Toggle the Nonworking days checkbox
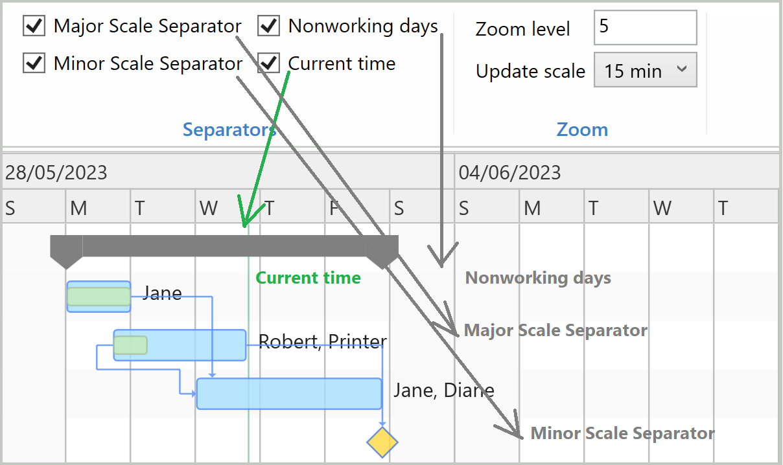The width and height of the screenshot is (783, 465). [268, 26]
